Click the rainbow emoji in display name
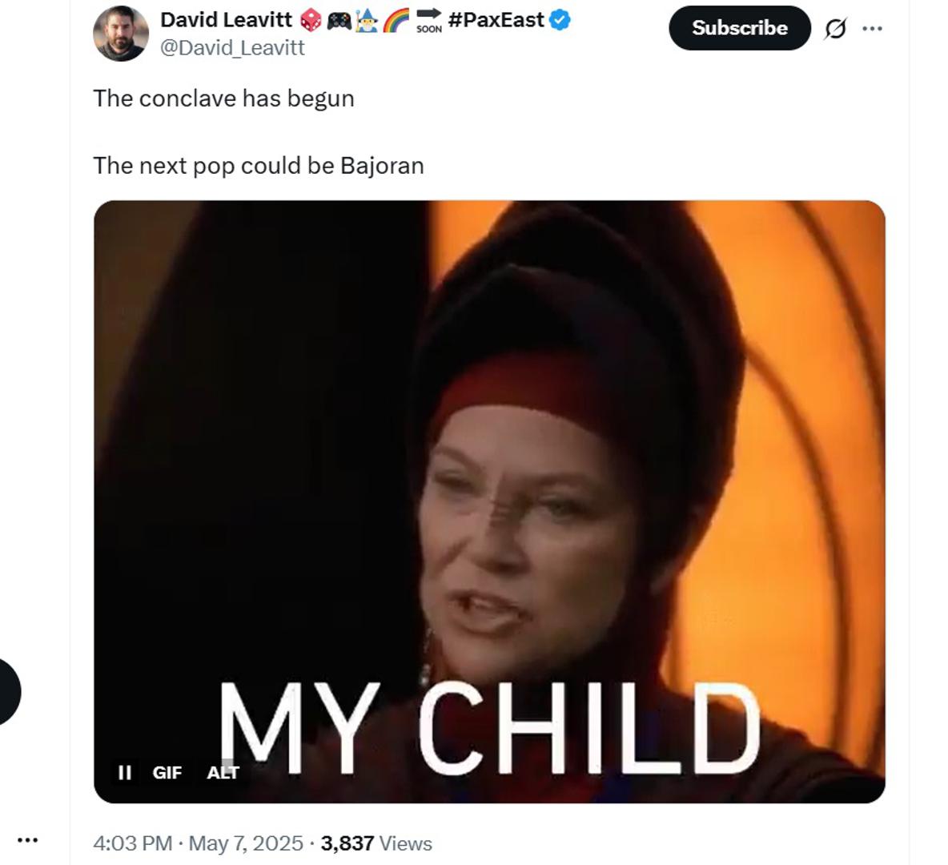 [x=396, y=20]
